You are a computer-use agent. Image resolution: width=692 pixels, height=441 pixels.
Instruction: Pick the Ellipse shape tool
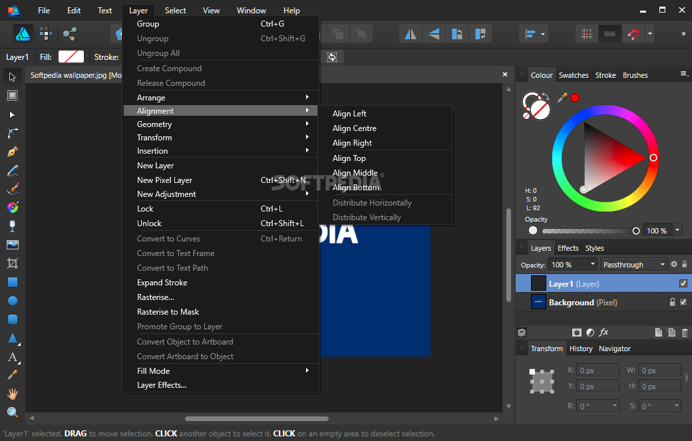(x=13, y=301)
